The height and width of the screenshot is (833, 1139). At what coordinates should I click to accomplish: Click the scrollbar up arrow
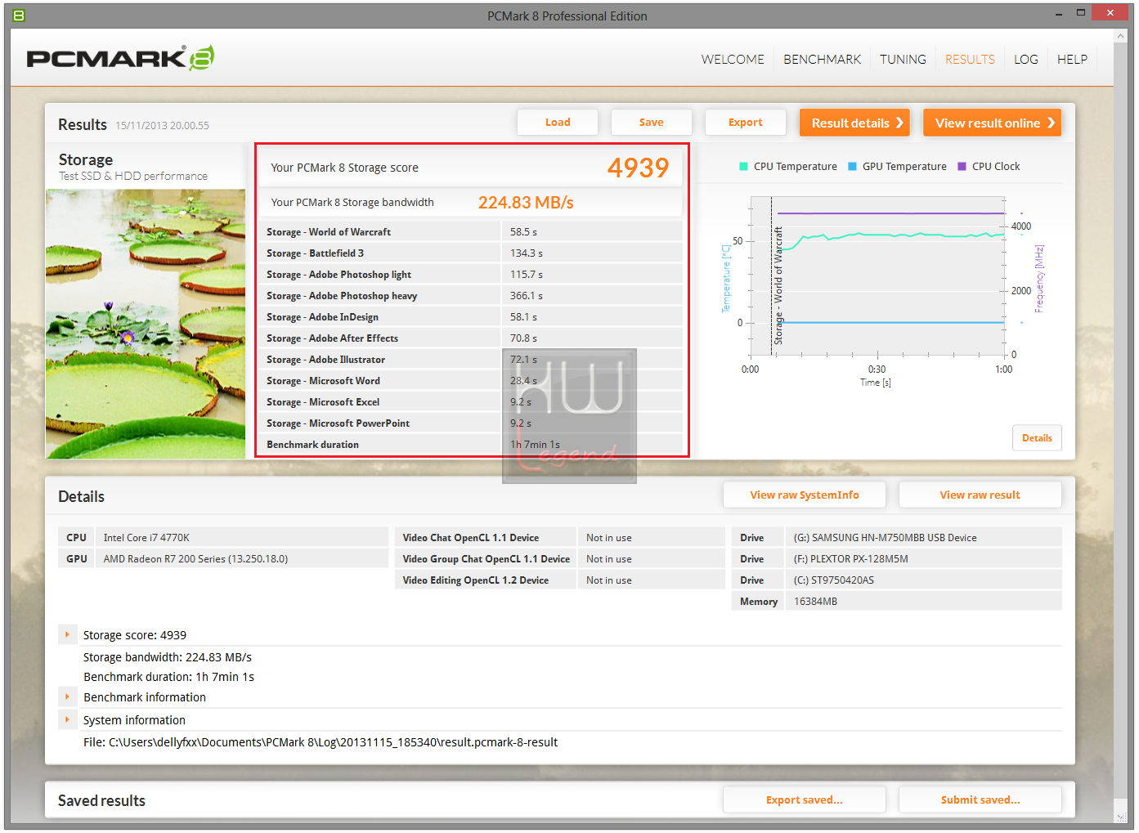pyautogui.click(x=1120, y=37)
